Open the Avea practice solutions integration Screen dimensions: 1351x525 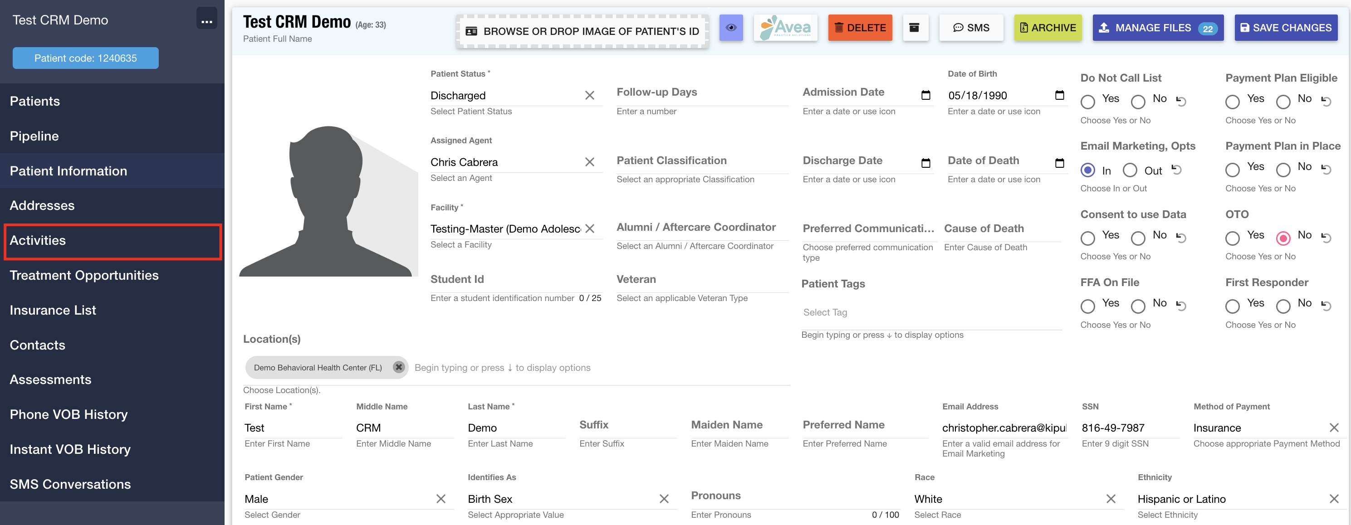coord(785,27)
